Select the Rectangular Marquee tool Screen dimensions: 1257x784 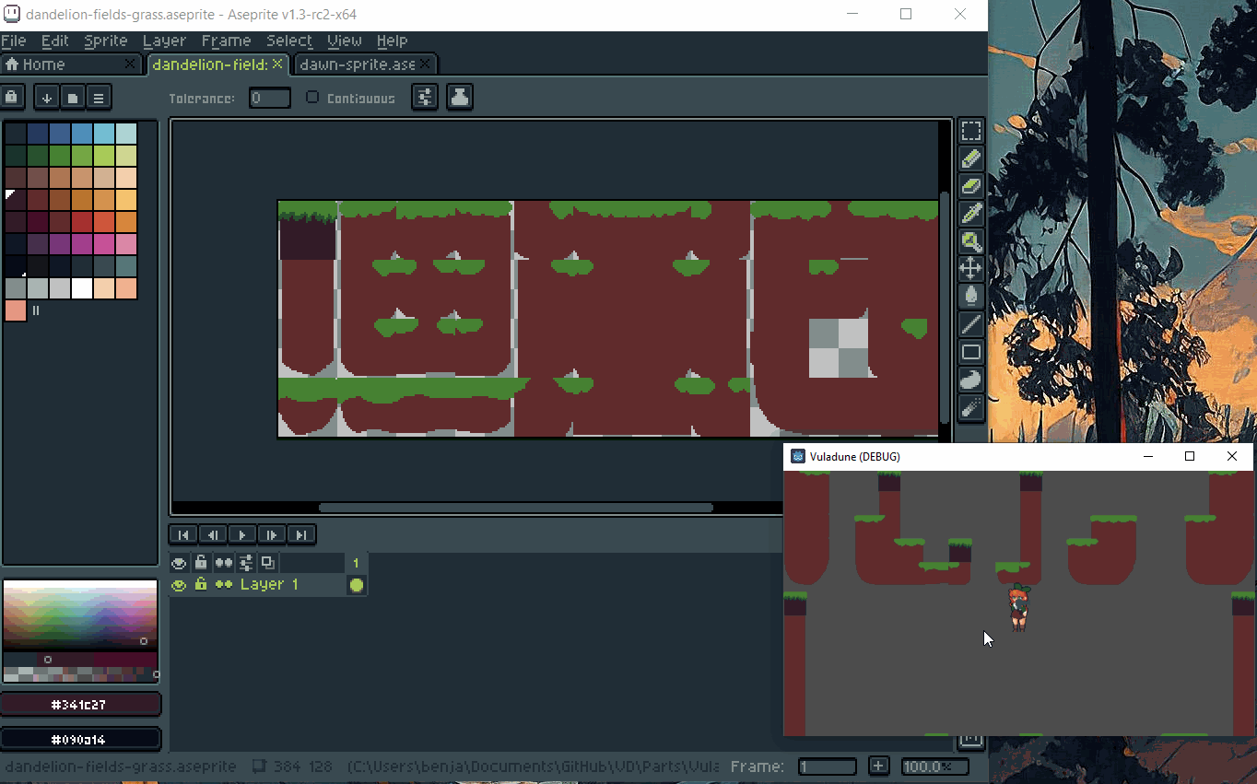point(970,131)
